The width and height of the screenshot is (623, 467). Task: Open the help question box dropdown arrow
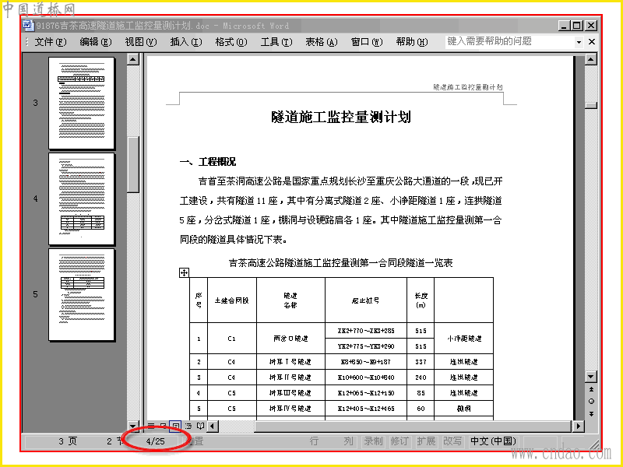pos(579,42)
